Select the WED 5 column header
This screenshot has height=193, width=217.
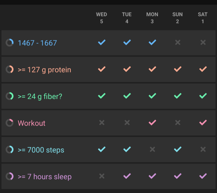tap(101, 18)
